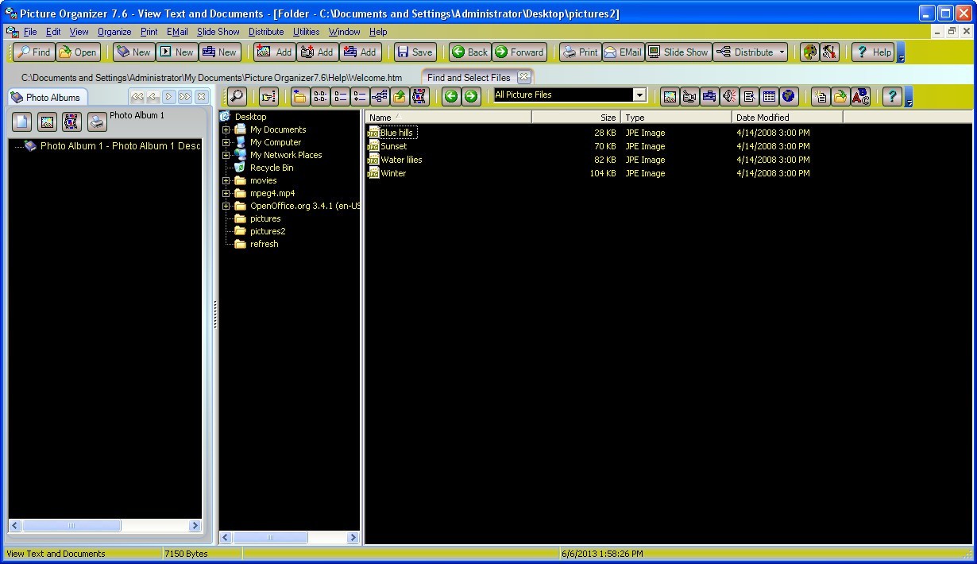Expand the movies folder in the tree
Screen dimensions: 977x564
pos(226,180)
